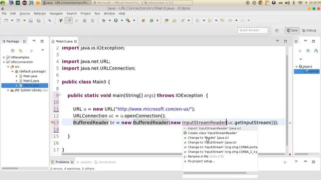Collapse the URLConnection project node
The height and width of the screenshot is (180, 321).
click(4, 62)
